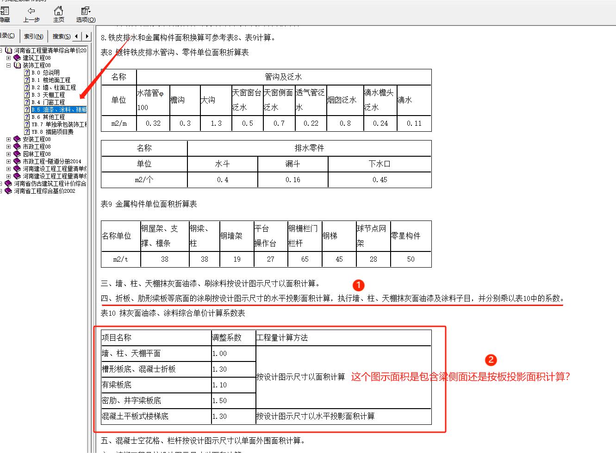Switch to the 目录(C) tab
The width and height of the screenshot is (616, 453).
[8, 36]
